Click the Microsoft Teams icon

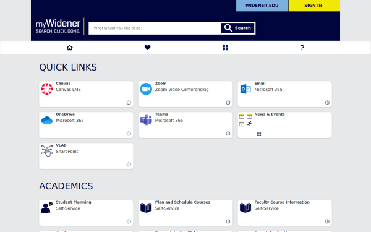click(x=146, y=120)
